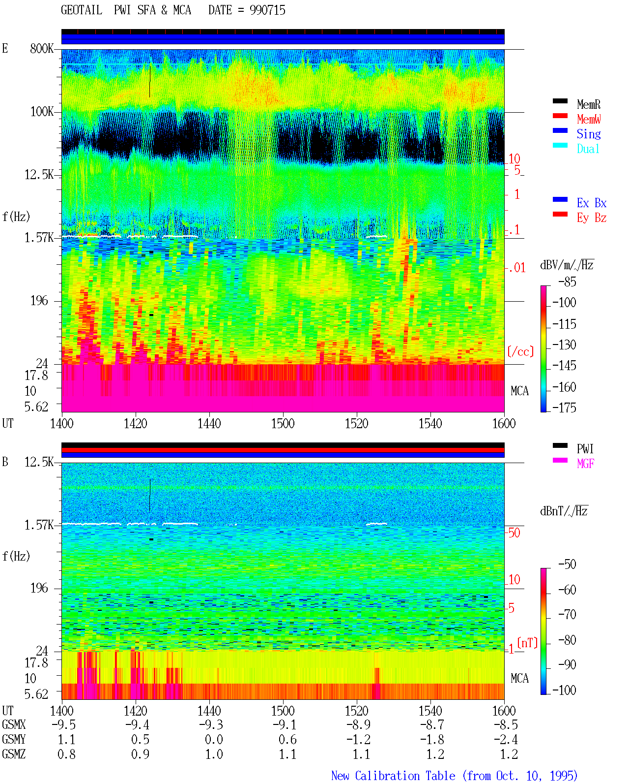Select the Sing legend label

[x=589, y=134]
